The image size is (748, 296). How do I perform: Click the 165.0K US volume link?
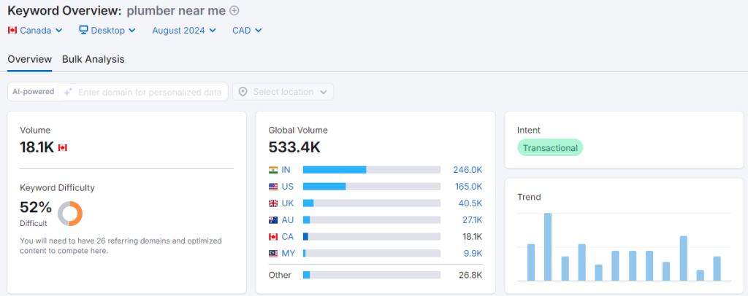coord(467,186)
